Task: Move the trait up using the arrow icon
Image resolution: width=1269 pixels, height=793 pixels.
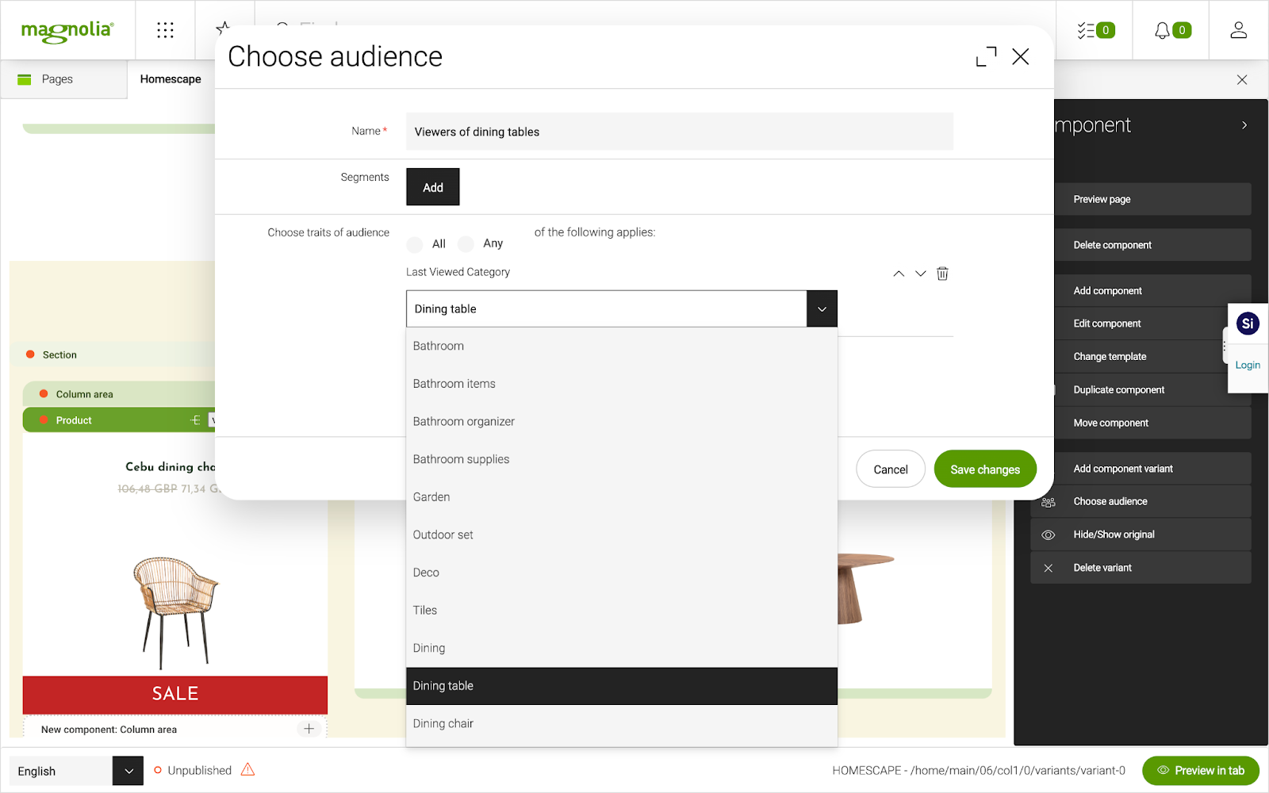Action: 899,273
